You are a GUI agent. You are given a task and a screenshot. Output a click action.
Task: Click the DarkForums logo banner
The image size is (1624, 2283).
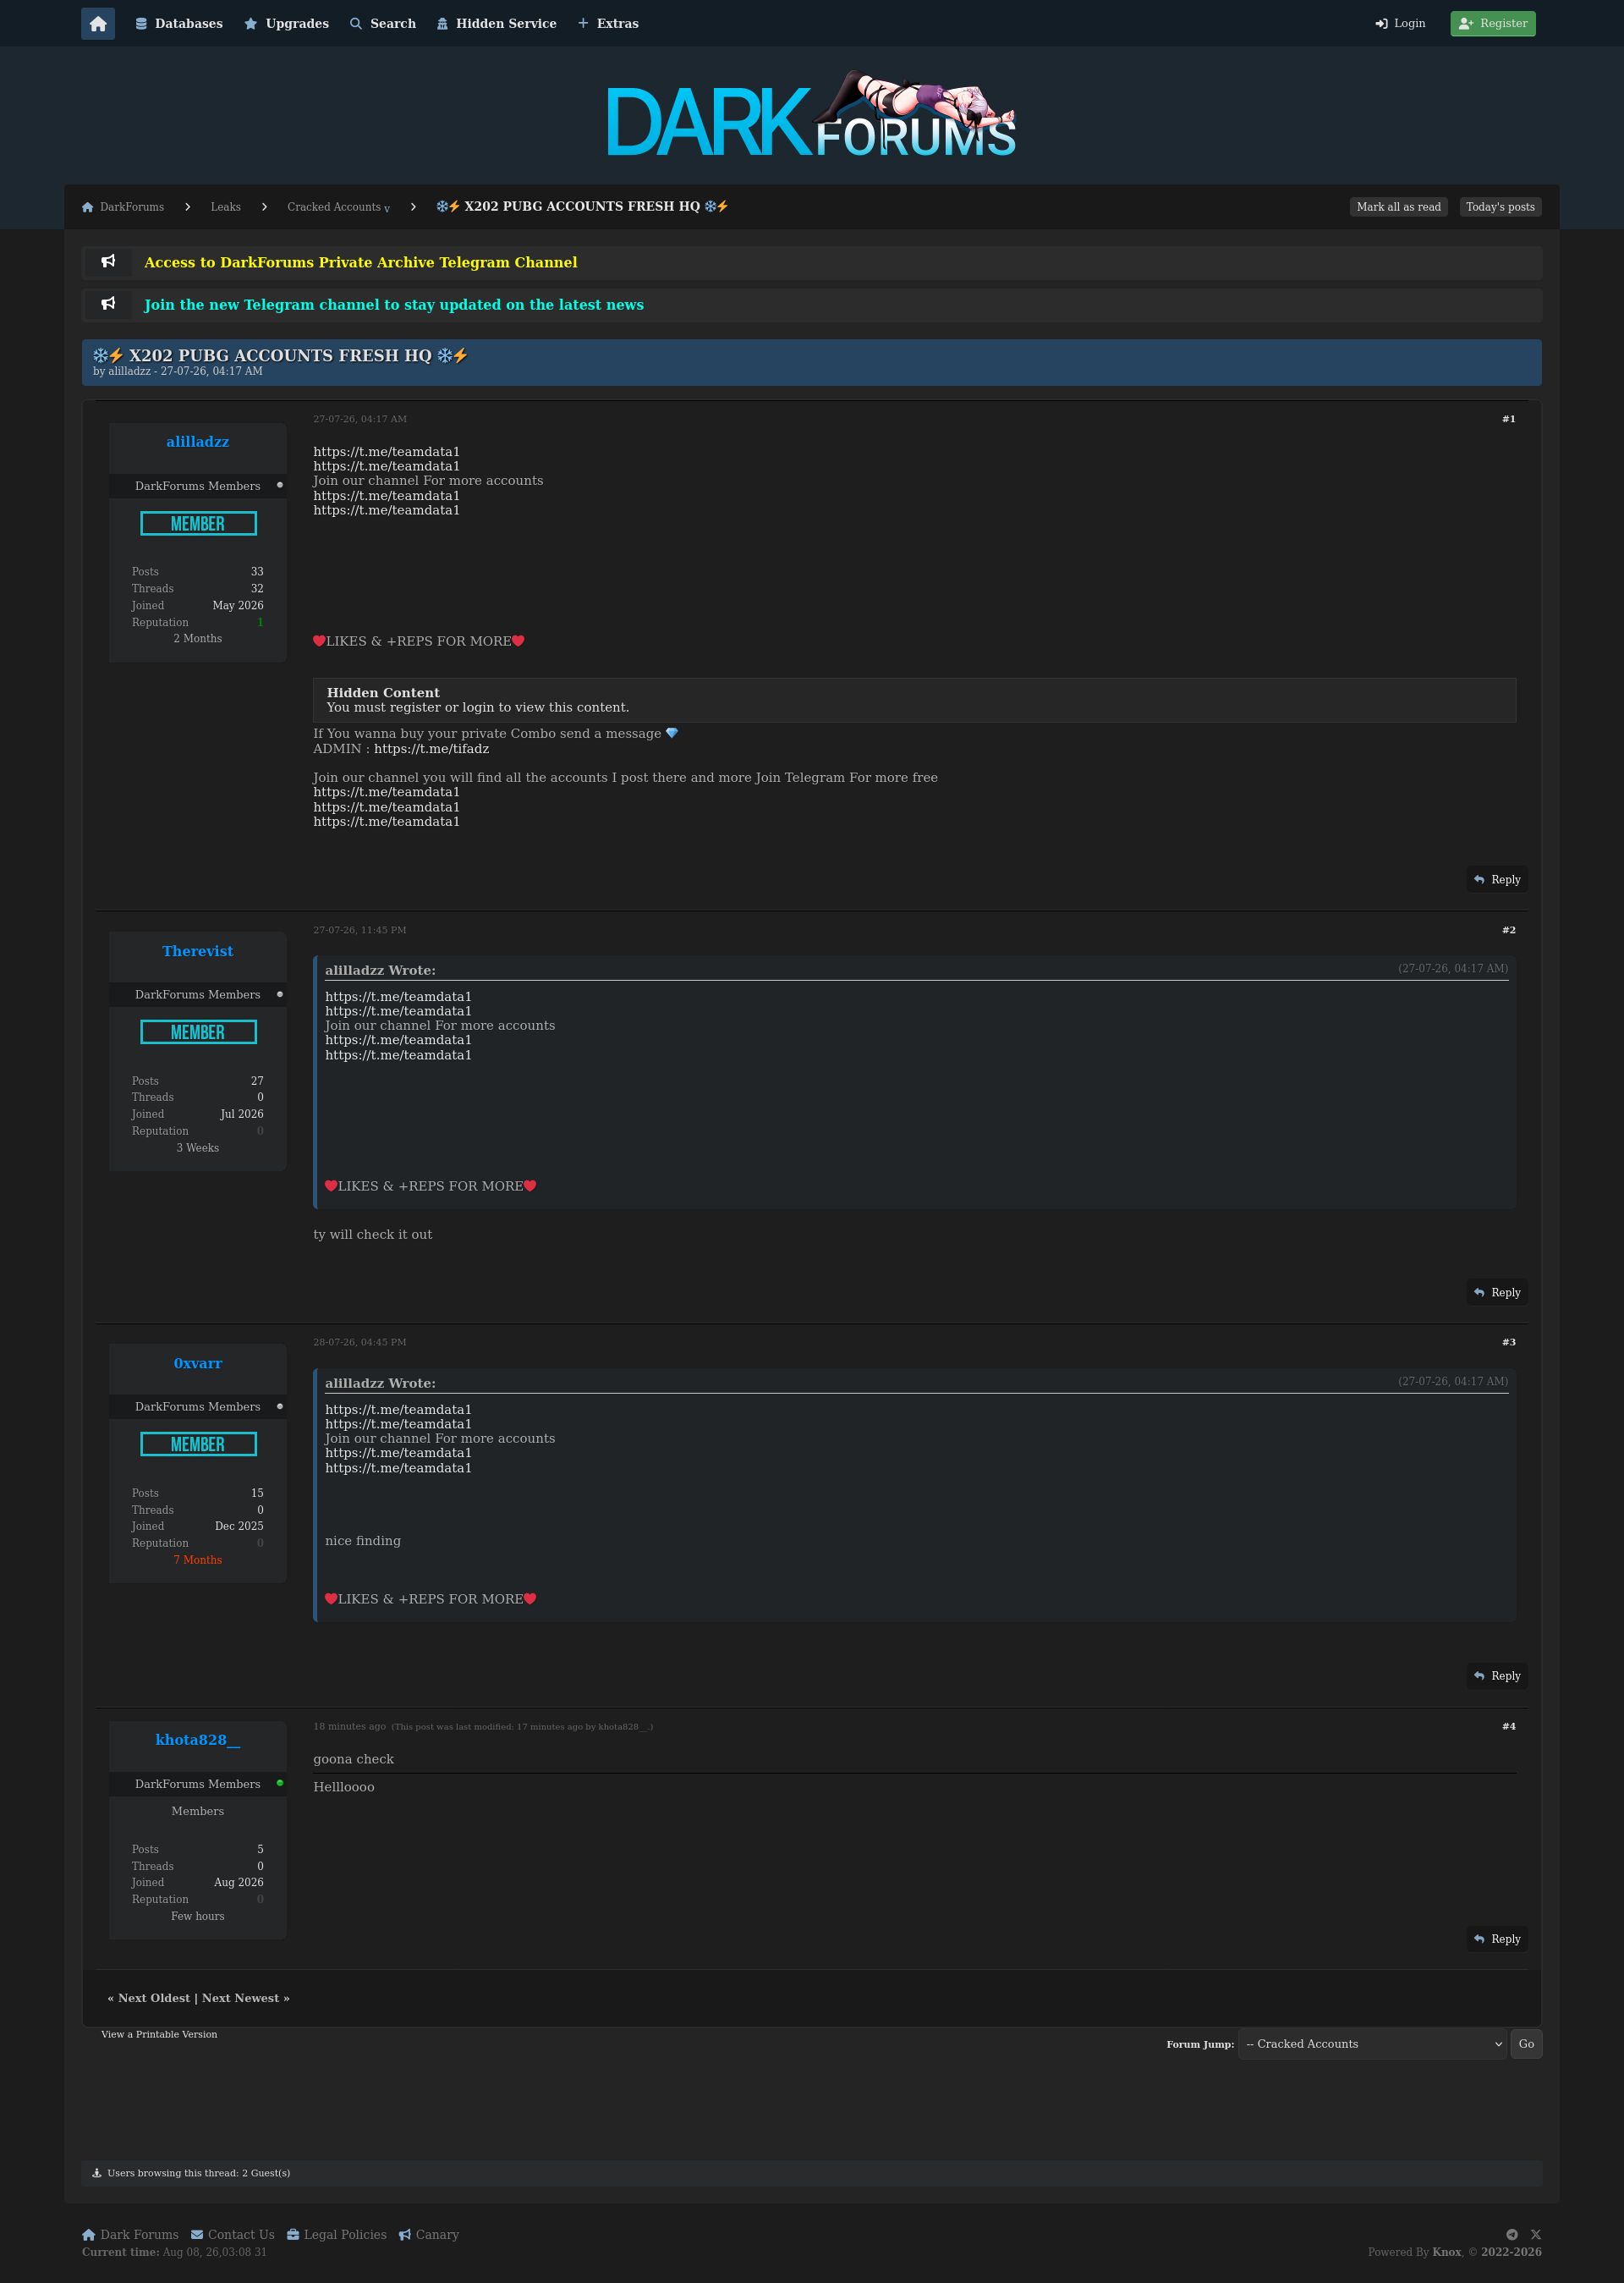811,115
